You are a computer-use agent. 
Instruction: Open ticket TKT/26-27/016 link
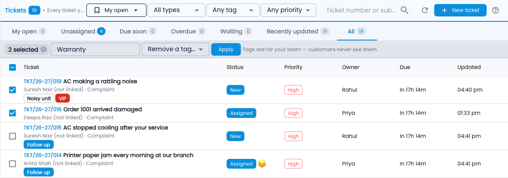tap(42, 109)
